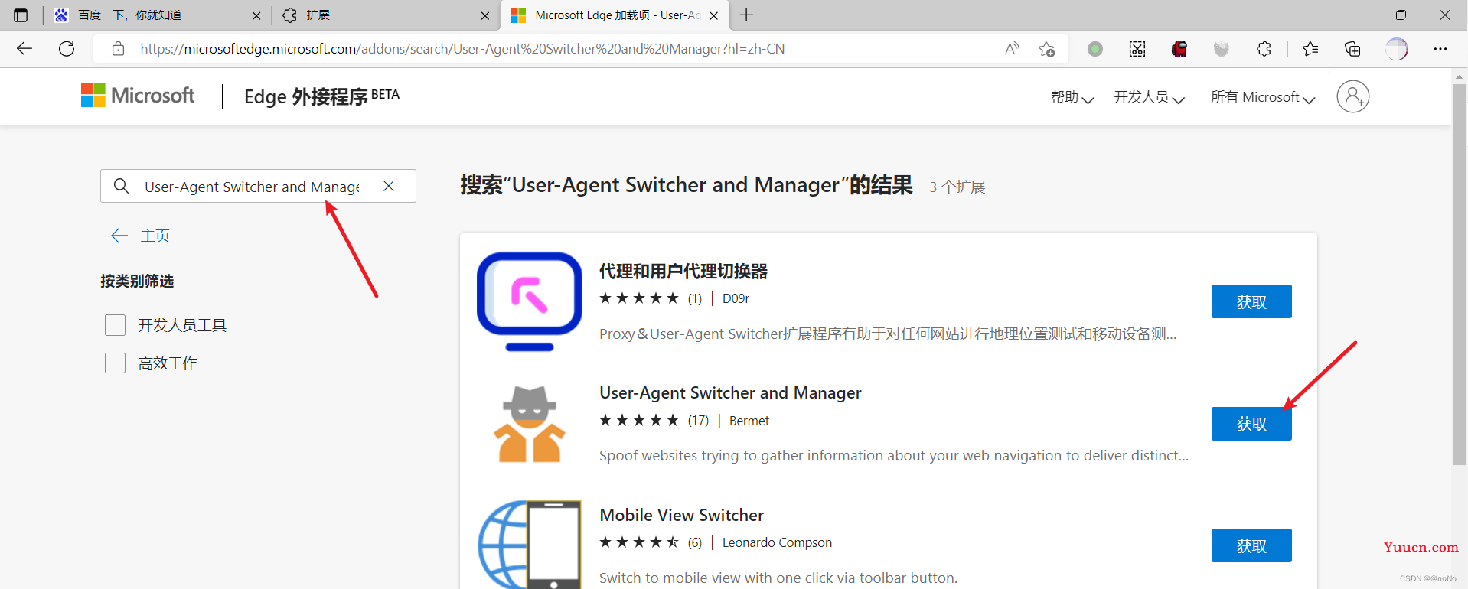Click the User-Agent Switcher and Manager spy icon
This screenshot has height=589, width=1468.
(x=530, y=425)
